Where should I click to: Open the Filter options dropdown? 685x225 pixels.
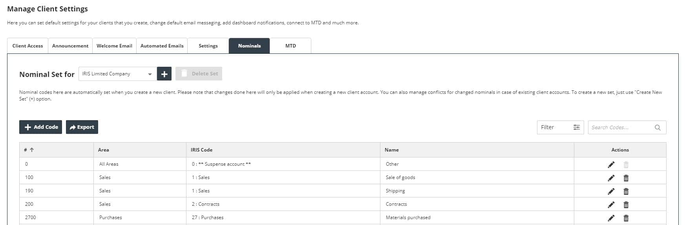[560, 127]
